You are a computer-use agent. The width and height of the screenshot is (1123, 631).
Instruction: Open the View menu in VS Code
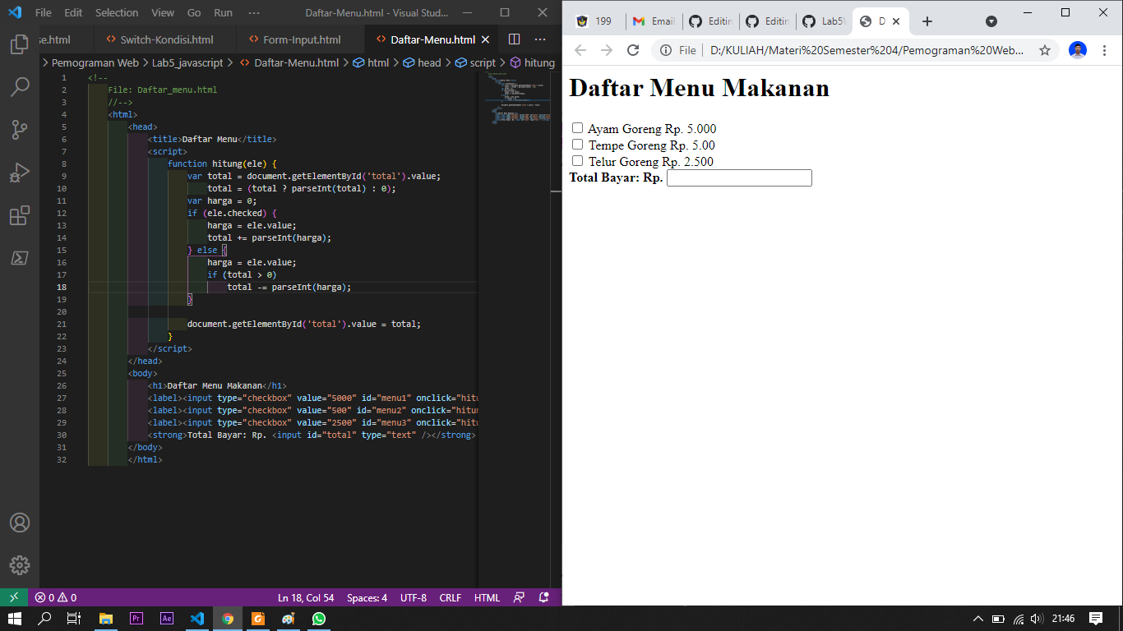point(162,12)
